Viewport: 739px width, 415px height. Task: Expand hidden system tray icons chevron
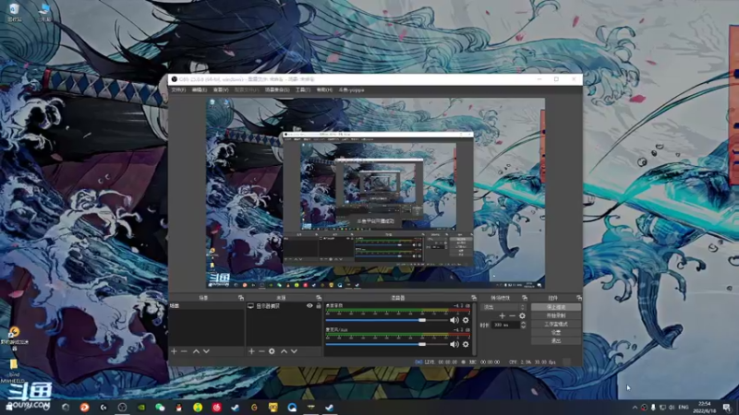click(x=635, y=408)
